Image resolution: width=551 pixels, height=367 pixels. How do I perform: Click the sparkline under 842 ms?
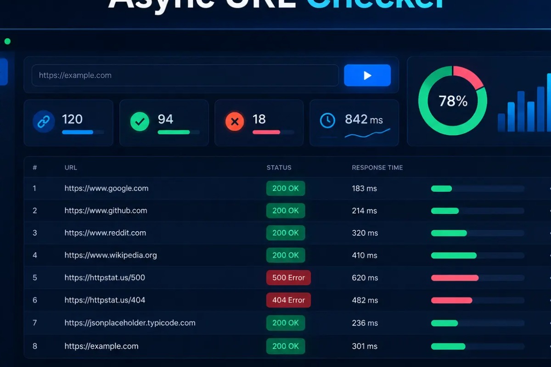(367, 133)
